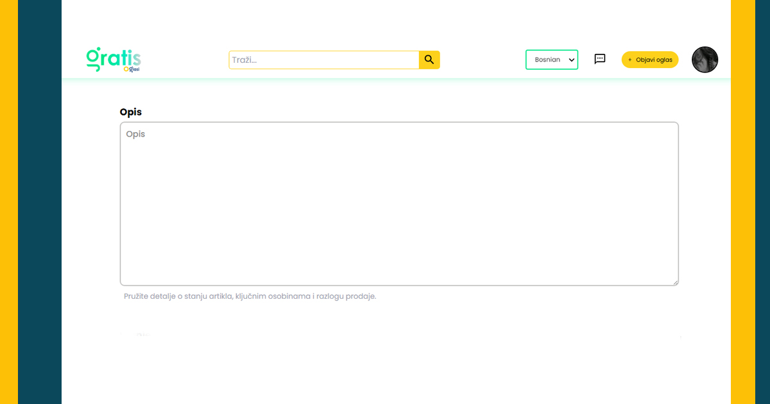Image resolution: width=770 pixels, height=404 pixels.
Task: Click inside the Opis description textarea
Action: coord(399,204)
